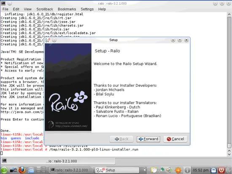
Task: Open the file manager panel icon
Action: coord(31,170)
